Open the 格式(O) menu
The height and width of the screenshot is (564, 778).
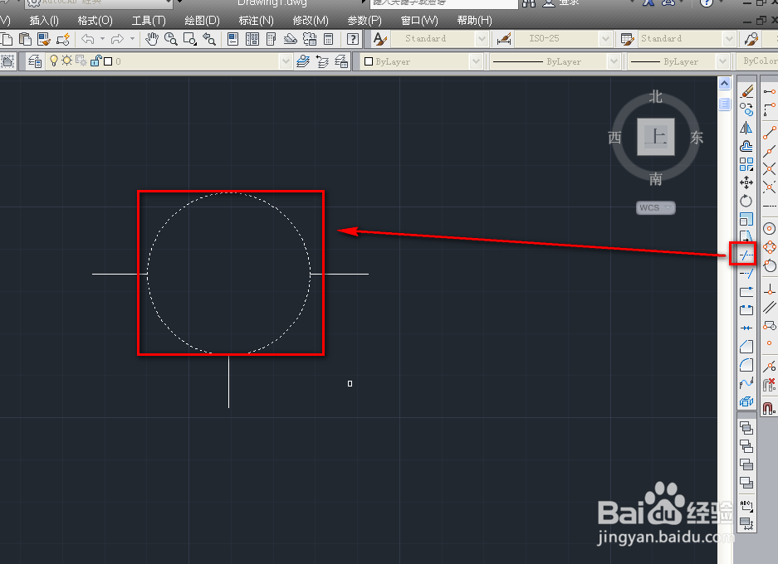95,21
